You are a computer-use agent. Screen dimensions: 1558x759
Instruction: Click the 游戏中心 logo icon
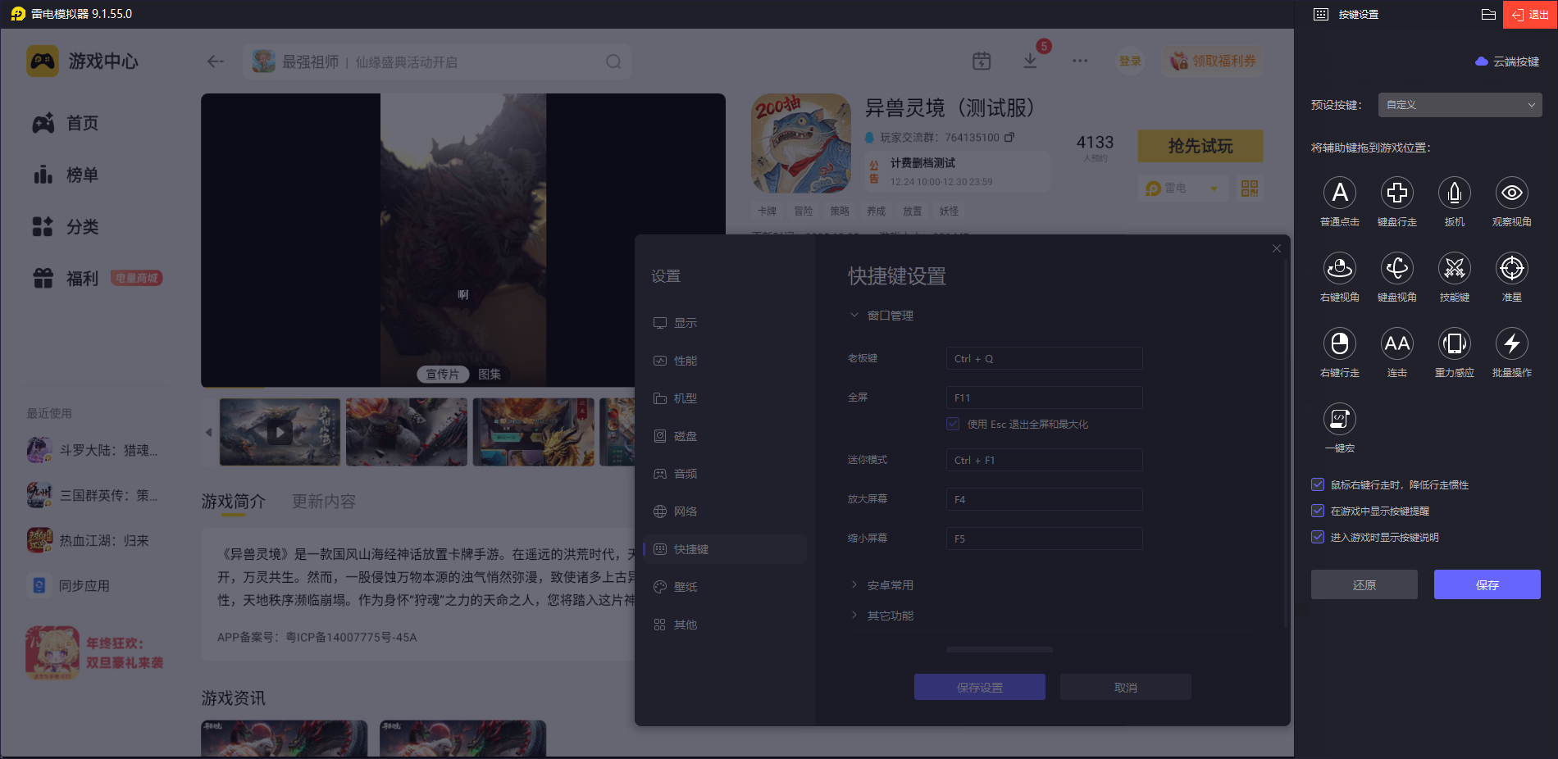(43, 61)
